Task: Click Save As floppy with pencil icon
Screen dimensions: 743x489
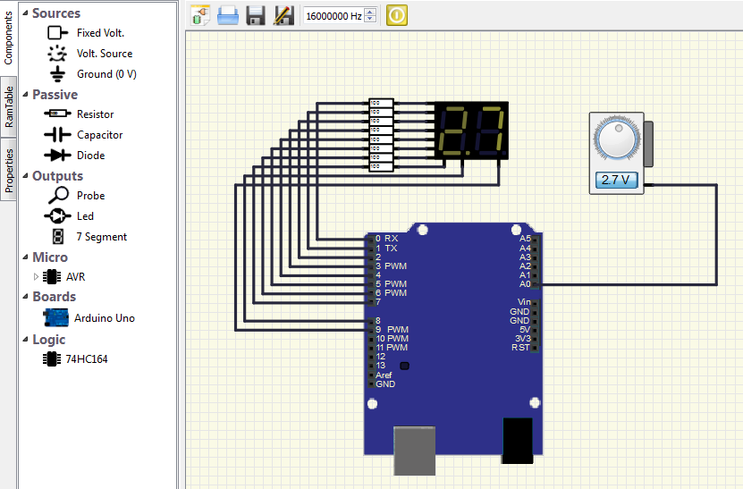Action: (283, 15)
